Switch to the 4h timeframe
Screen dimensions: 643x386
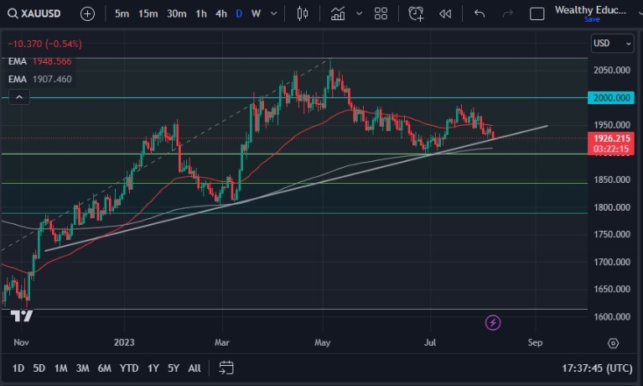click(220, 13)
